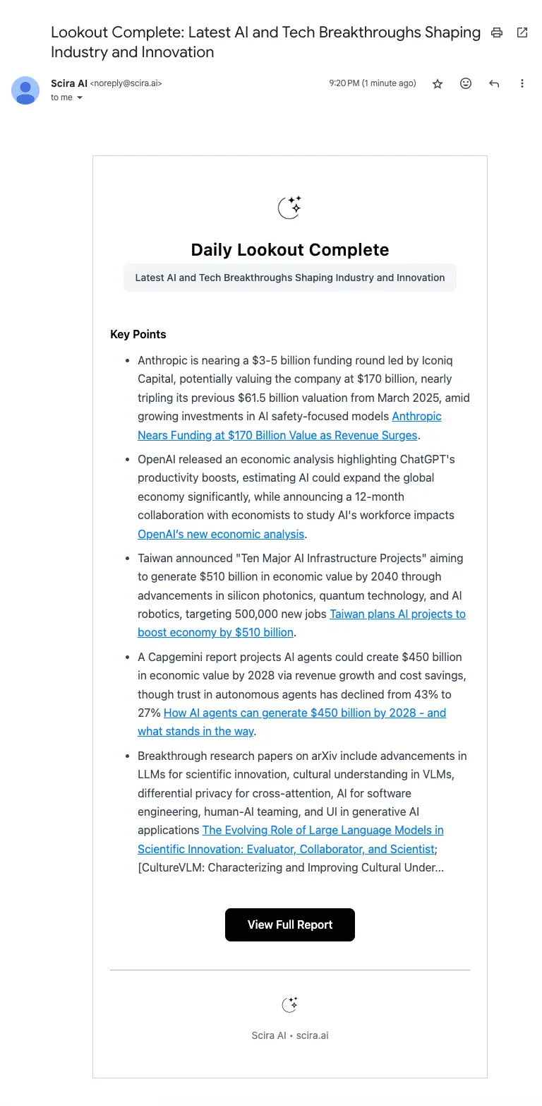Click the Scira AI sender avatar
The width and height of the screenshot is (542, 1106).
pos(25,90)
